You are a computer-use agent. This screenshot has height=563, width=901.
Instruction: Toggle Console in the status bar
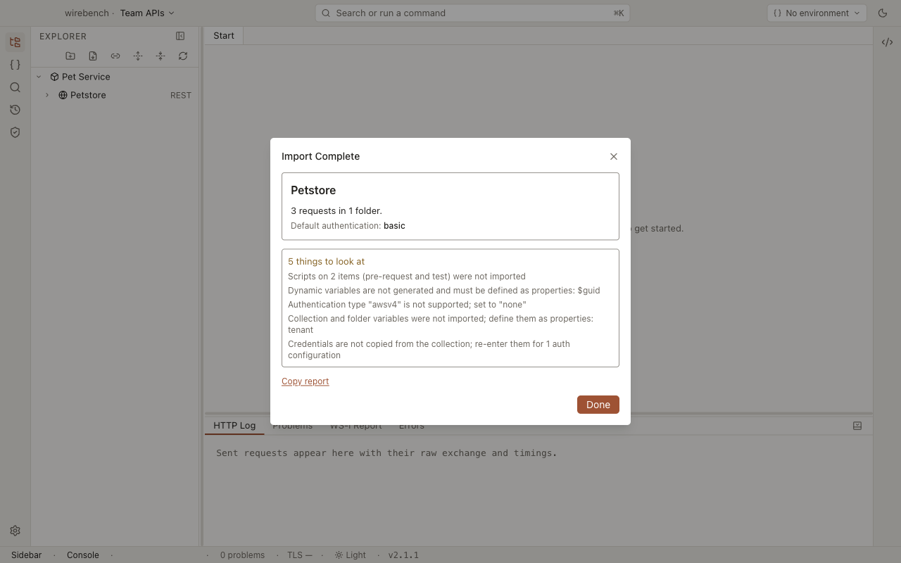83,555
